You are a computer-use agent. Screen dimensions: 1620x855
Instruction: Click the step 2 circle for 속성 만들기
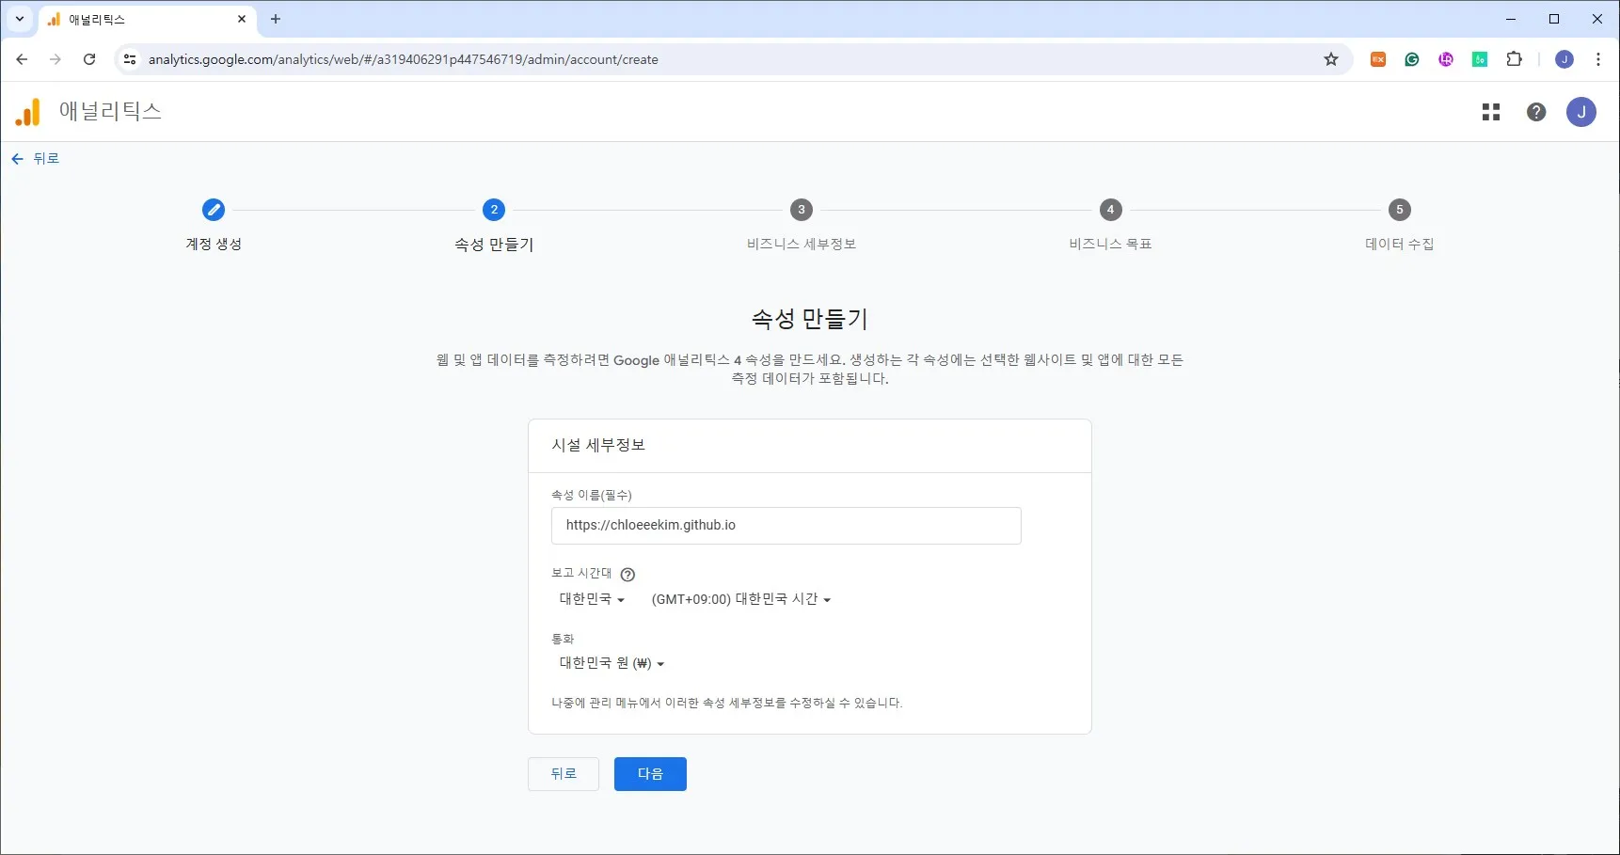coord(494,210)
